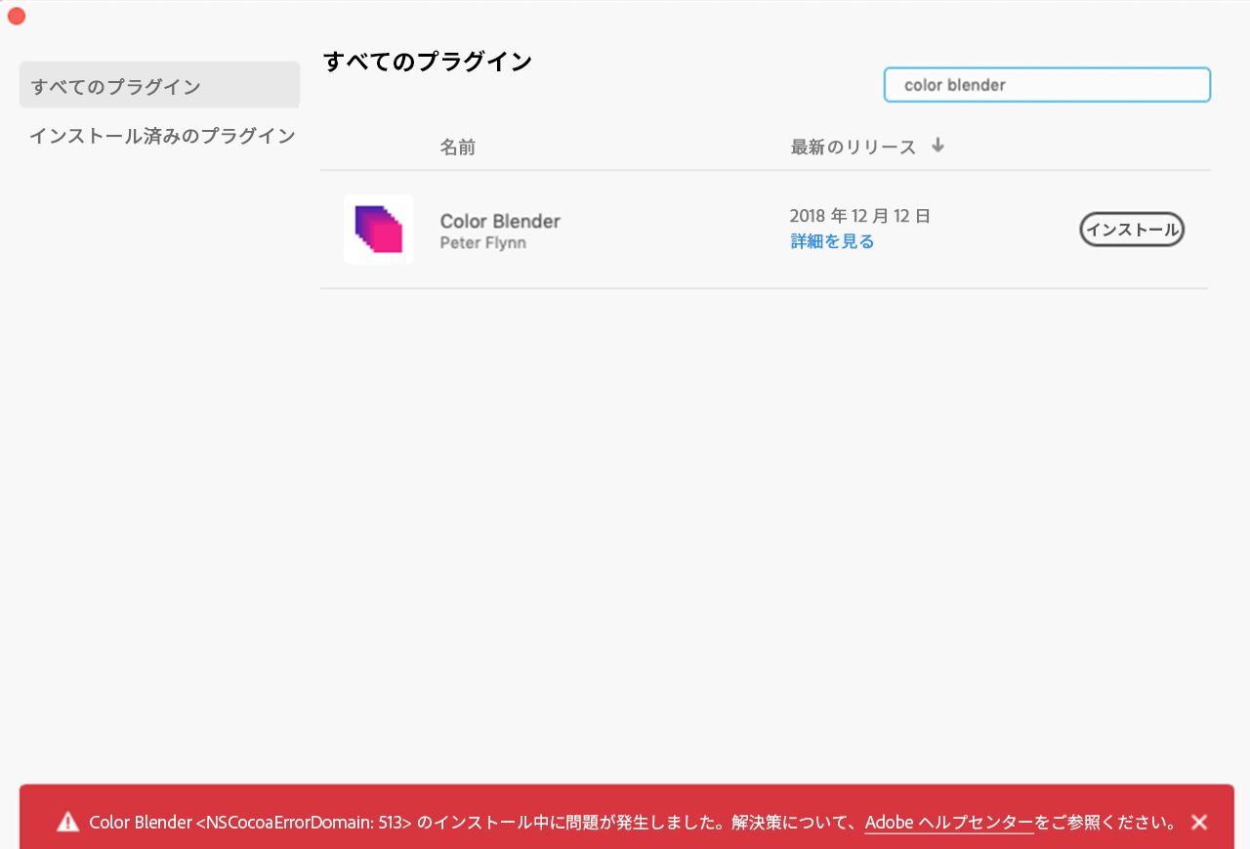This screenshot has width=1250, height=849.
Task: Click the descending sort arrow beside 最新のリリース
Action: [x=937, y=145]
